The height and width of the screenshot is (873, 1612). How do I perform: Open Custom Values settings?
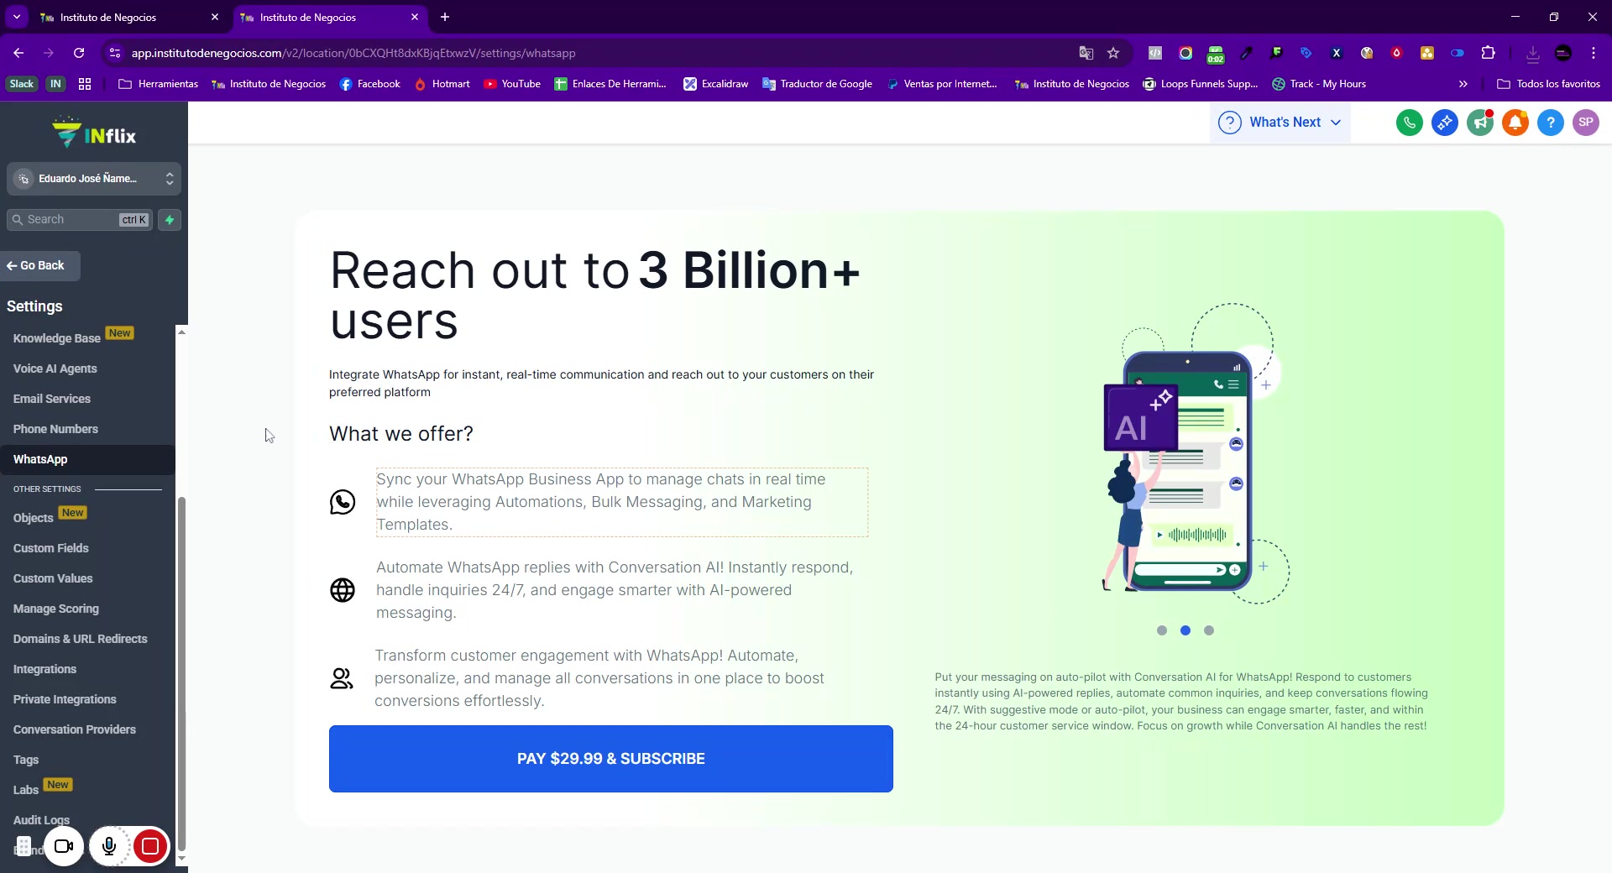(x=53, y=578)
